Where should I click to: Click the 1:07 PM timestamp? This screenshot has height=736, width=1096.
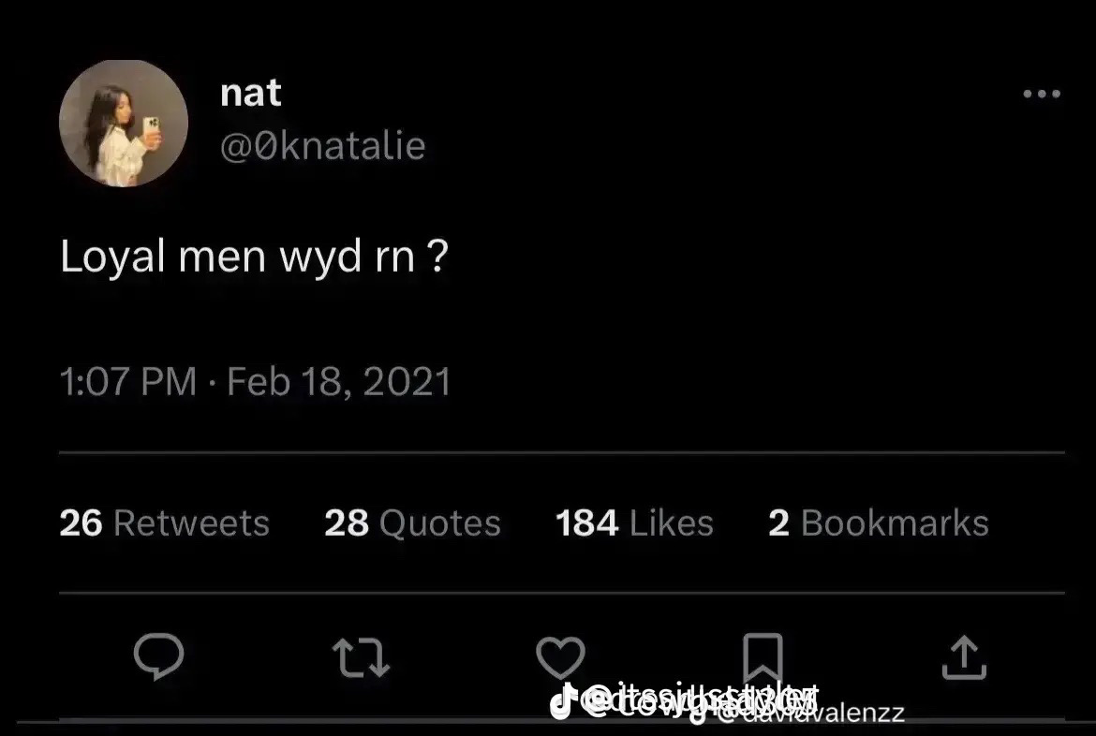coord(128,382)
